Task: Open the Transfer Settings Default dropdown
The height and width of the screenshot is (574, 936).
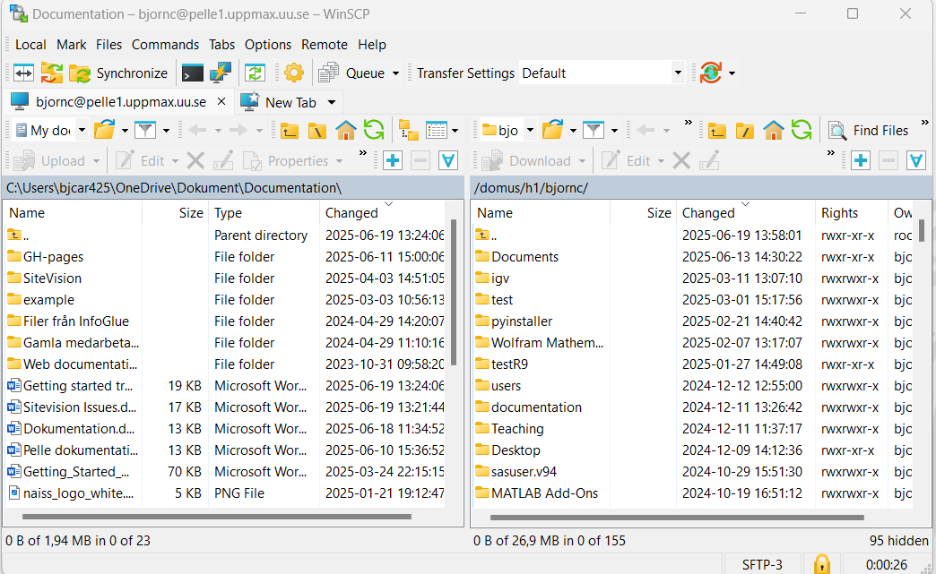Action: (678, 73)
